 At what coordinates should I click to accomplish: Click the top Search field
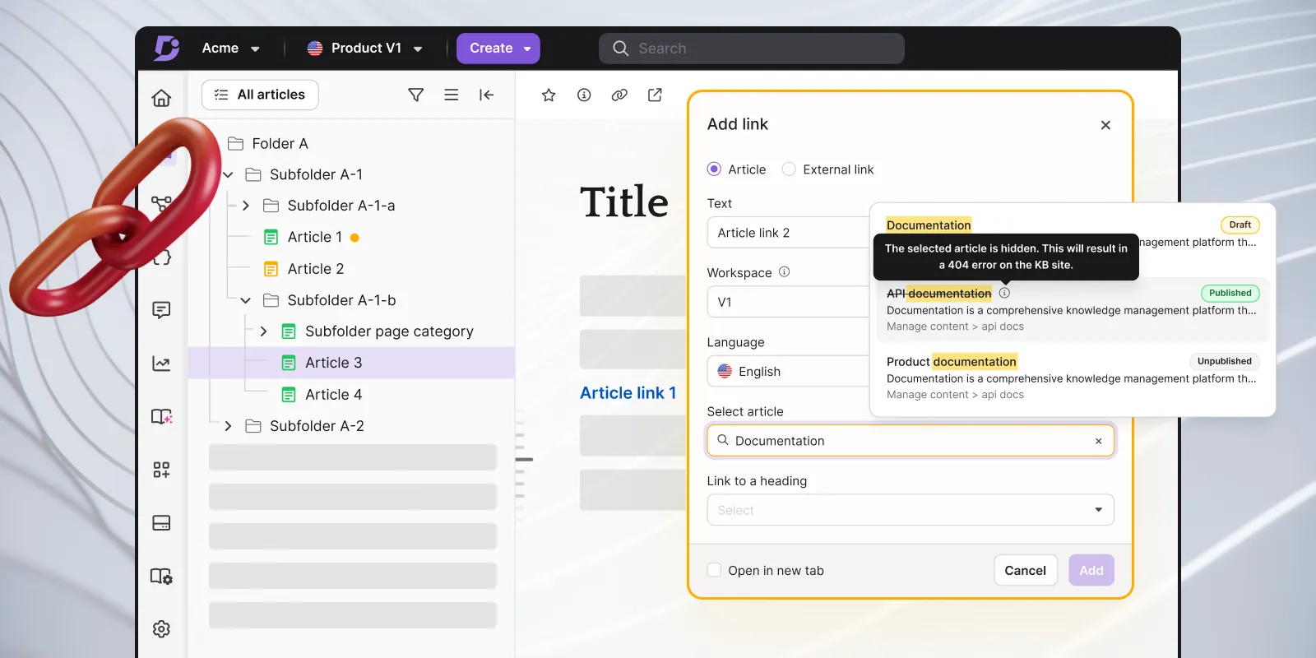[752, 49]
